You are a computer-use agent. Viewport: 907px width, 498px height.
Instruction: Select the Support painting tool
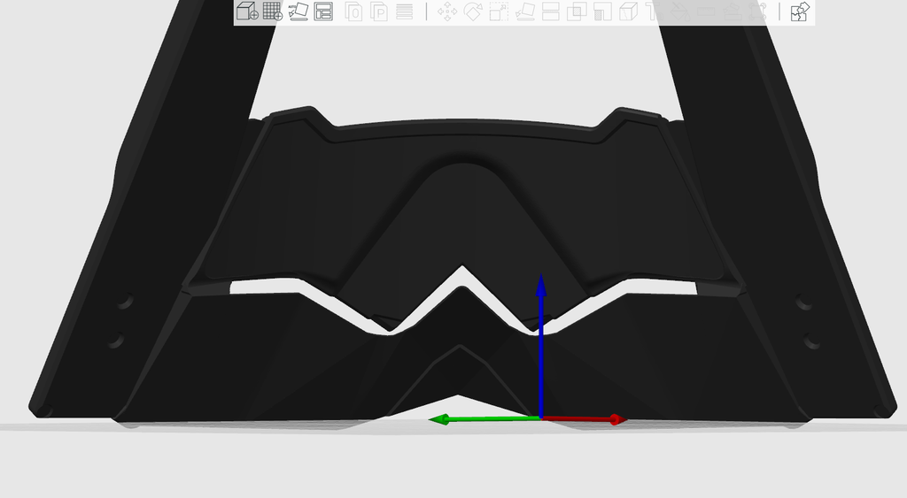[x=602, y=11]
